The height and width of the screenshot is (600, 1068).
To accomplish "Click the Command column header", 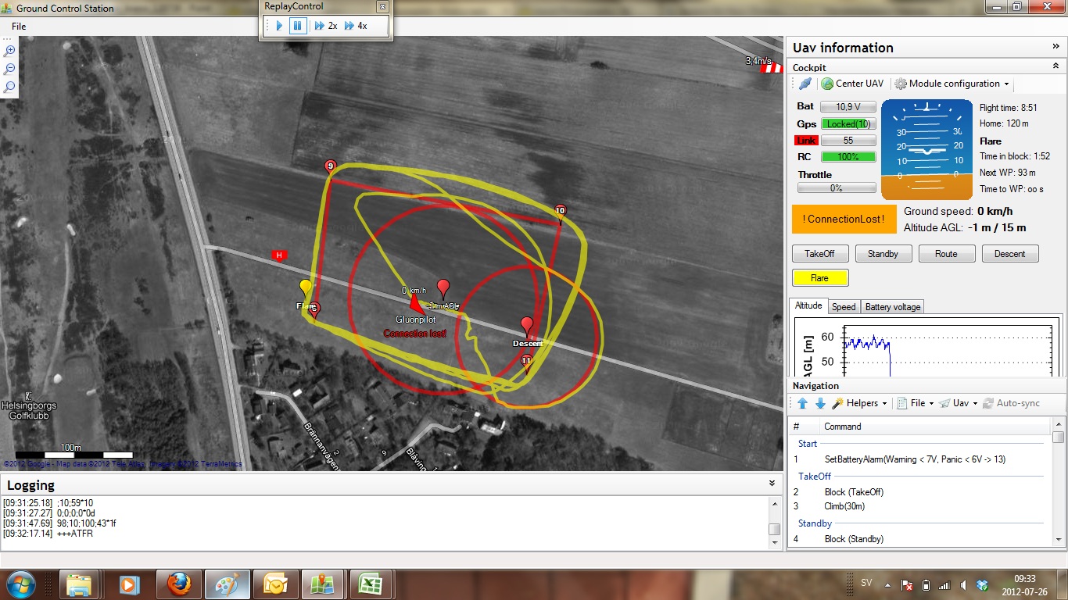I will [x=936, y=427].
